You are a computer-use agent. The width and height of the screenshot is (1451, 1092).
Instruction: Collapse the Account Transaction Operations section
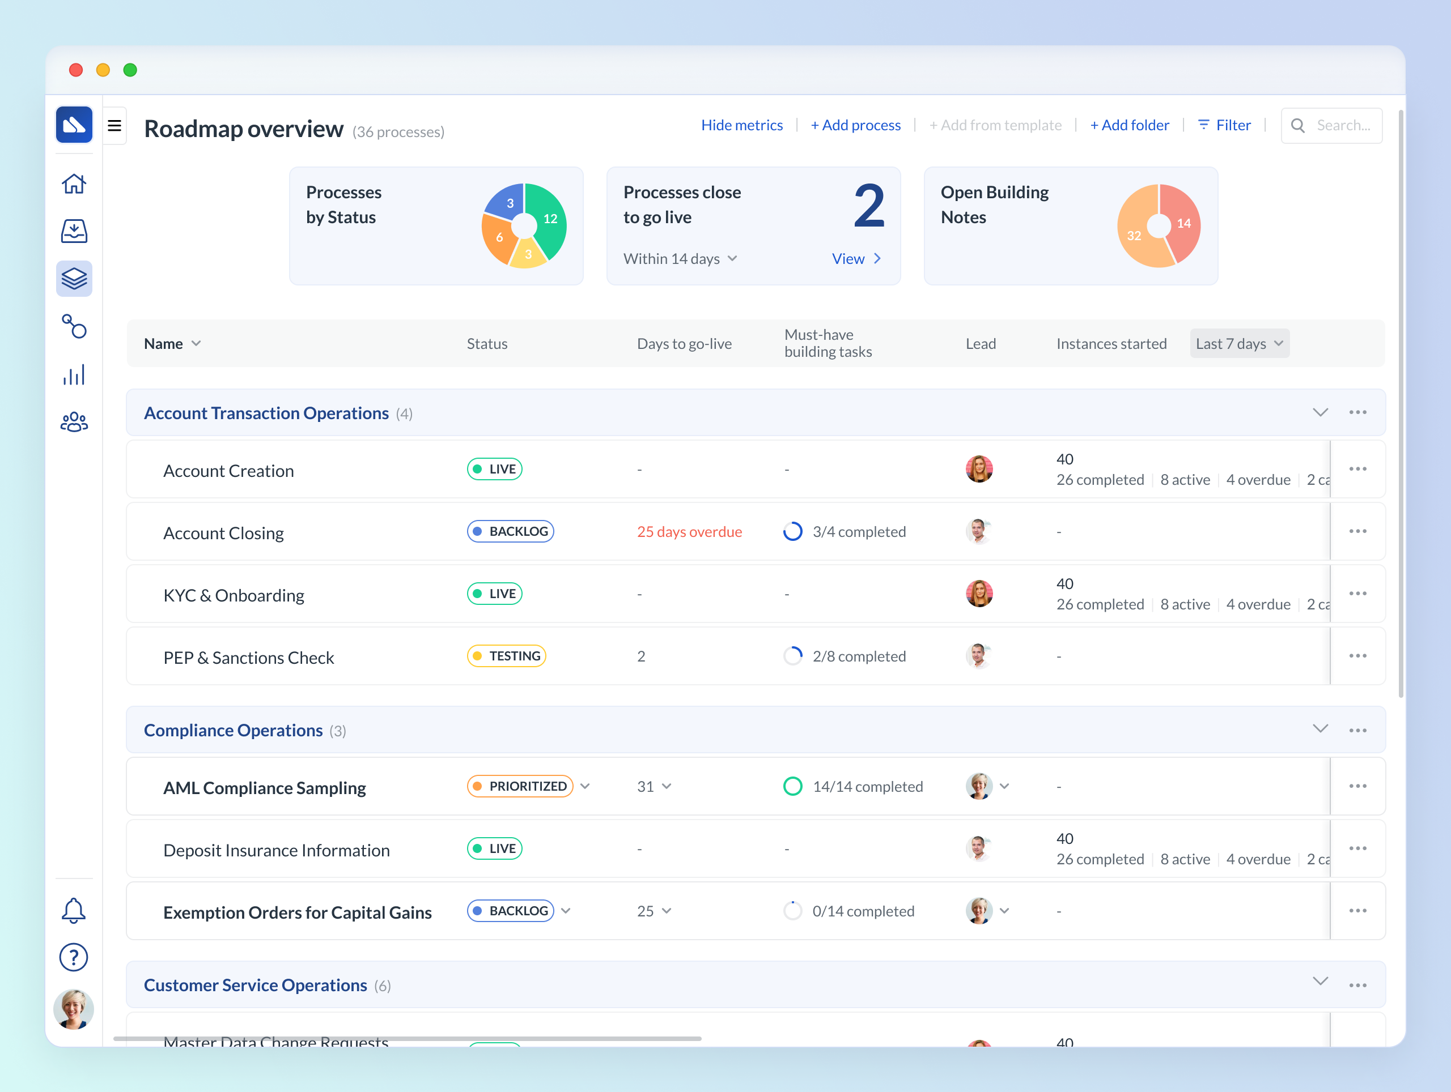point(1321,412)
